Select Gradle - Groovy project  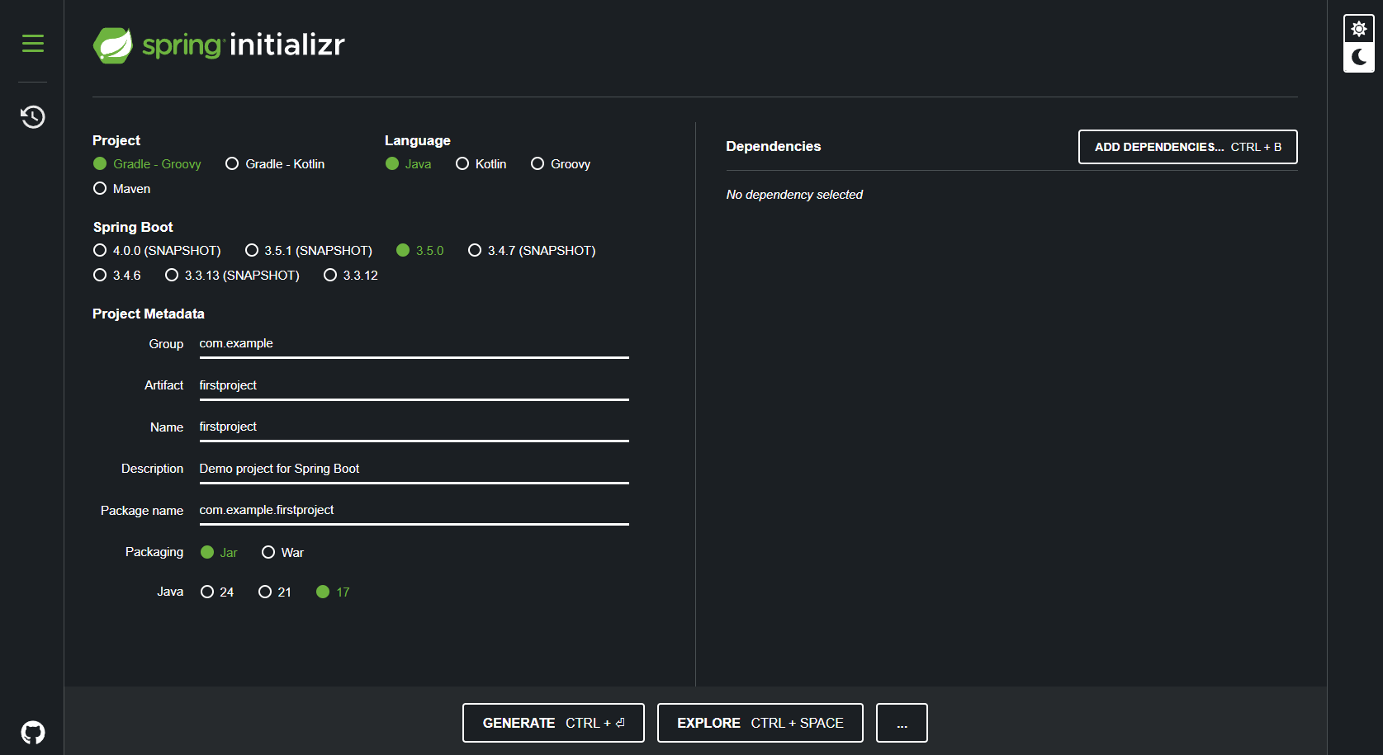[147, 164]
